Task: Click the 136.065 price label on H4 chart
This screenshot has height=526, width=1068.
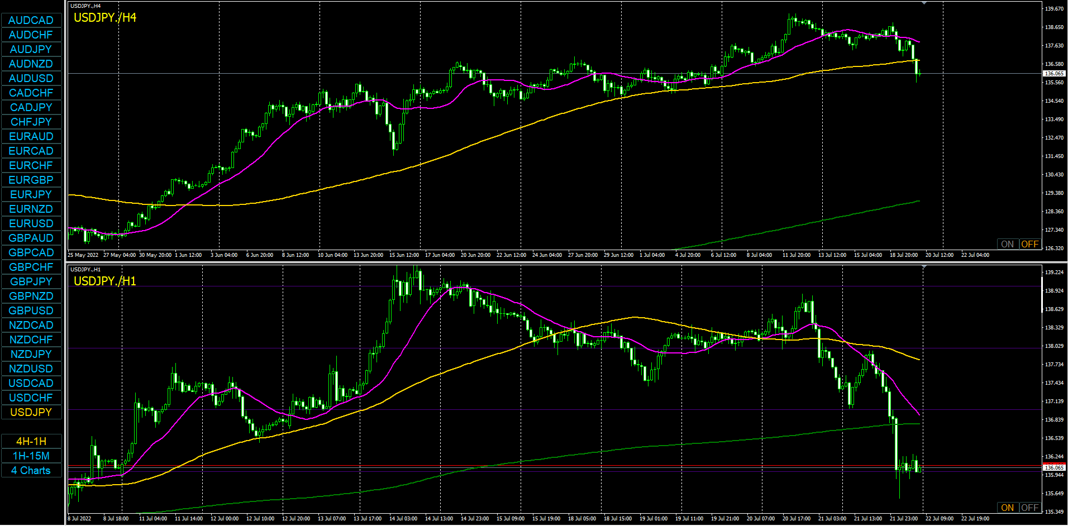Action: (1055, 74)
